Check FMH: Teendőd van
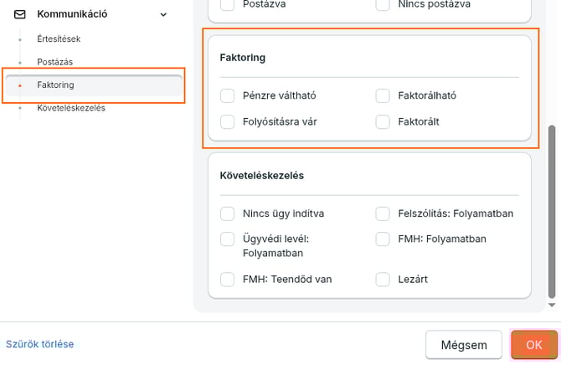This screenshot has height=365, width=561. point(227,279)
